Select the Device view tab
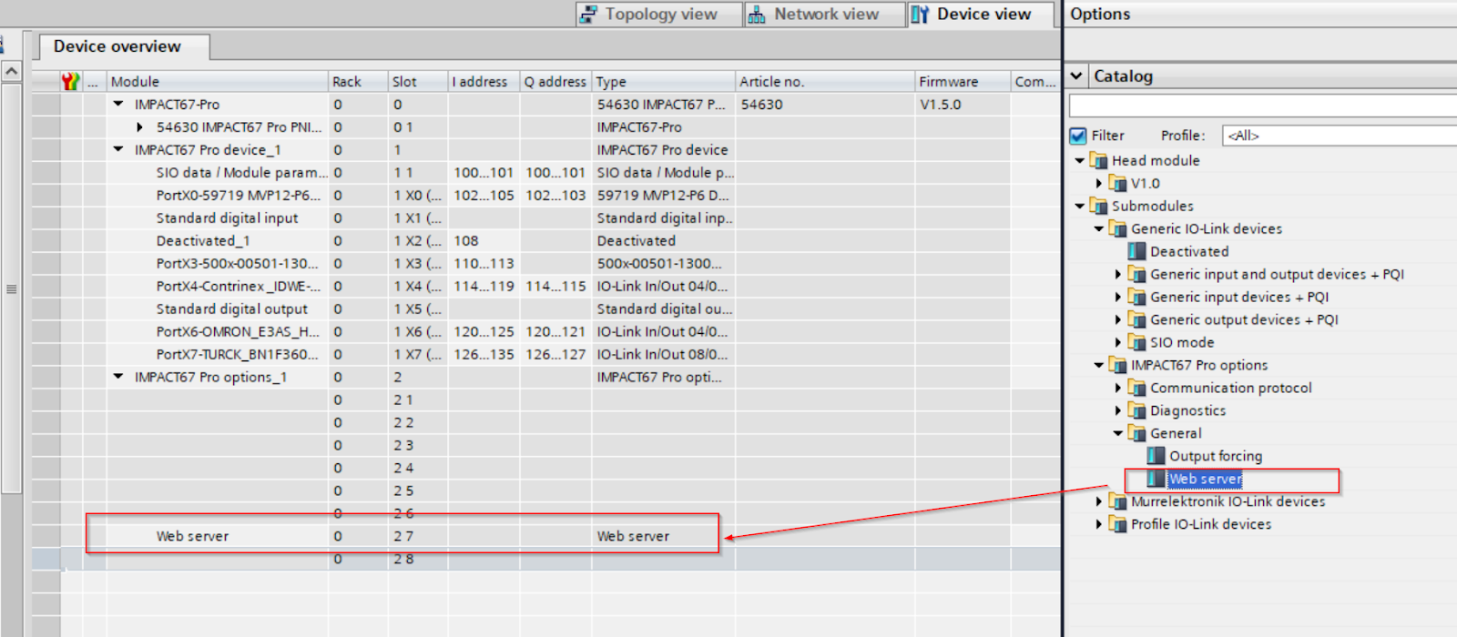This screenshot has width=1457, height=637. pos(981,15)
